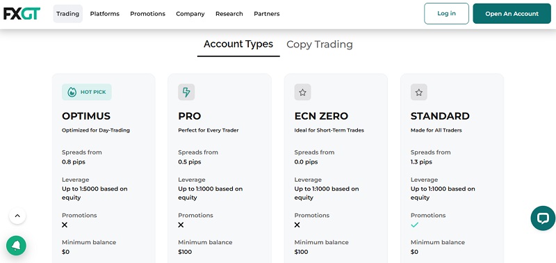Open the Promotions menu
Screen dimensions: 556x263
[x=147, y=14]
